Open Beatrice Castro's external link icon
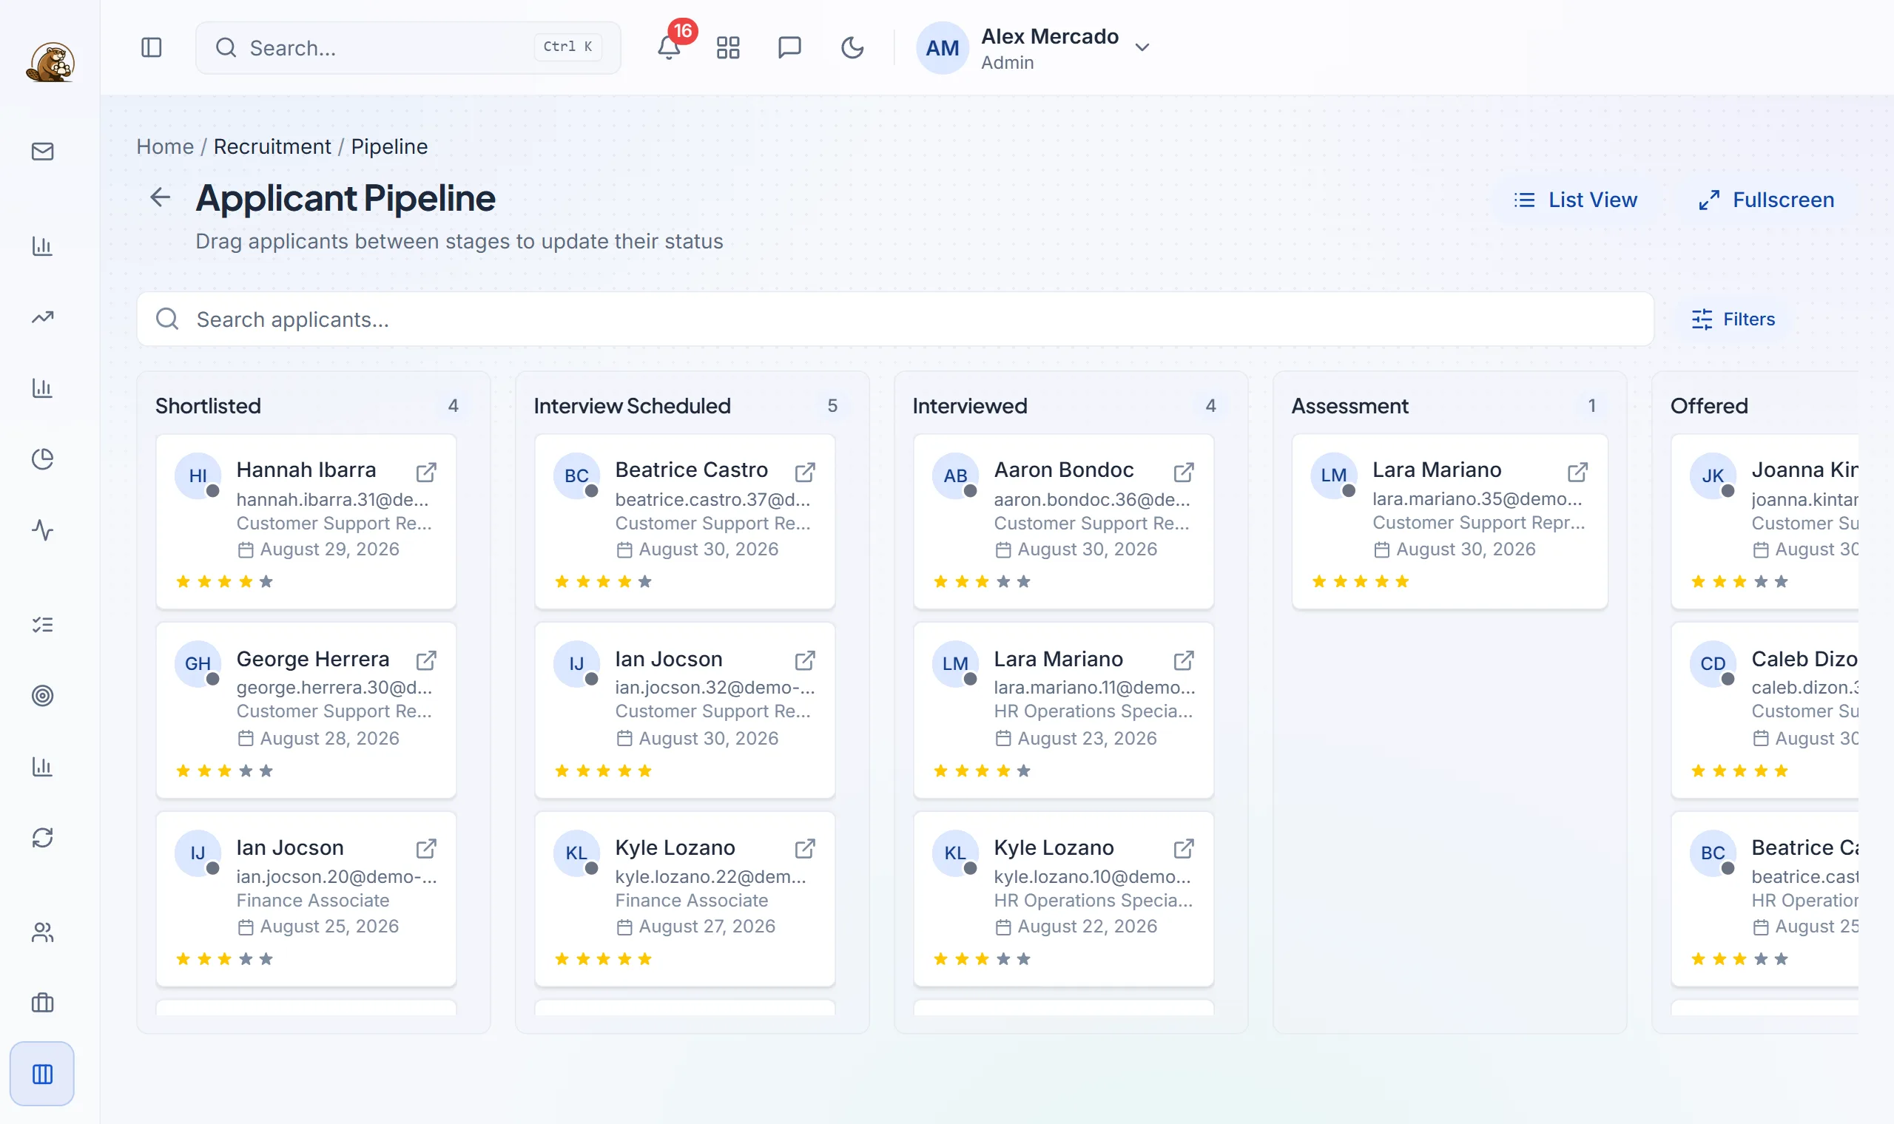1894x1124 pixels. (x=806, y=472)
